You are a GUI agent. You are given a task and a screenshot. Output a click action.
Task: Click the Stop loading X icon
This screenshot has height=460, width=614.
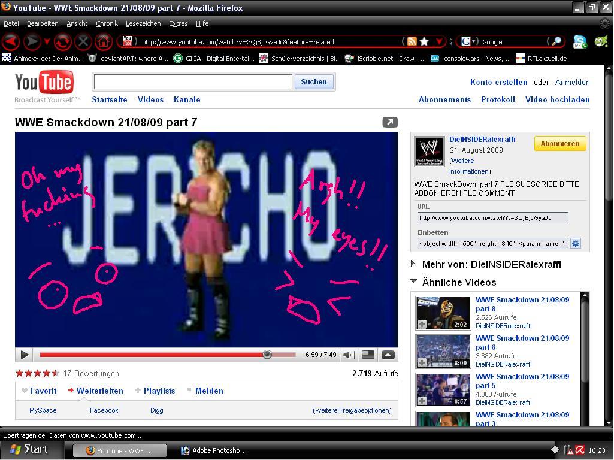(83, 41)
